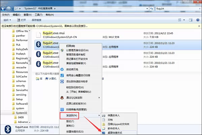Clear the fsquirt search text
This screenshot has height=135, width=202.
pos(200,9)
